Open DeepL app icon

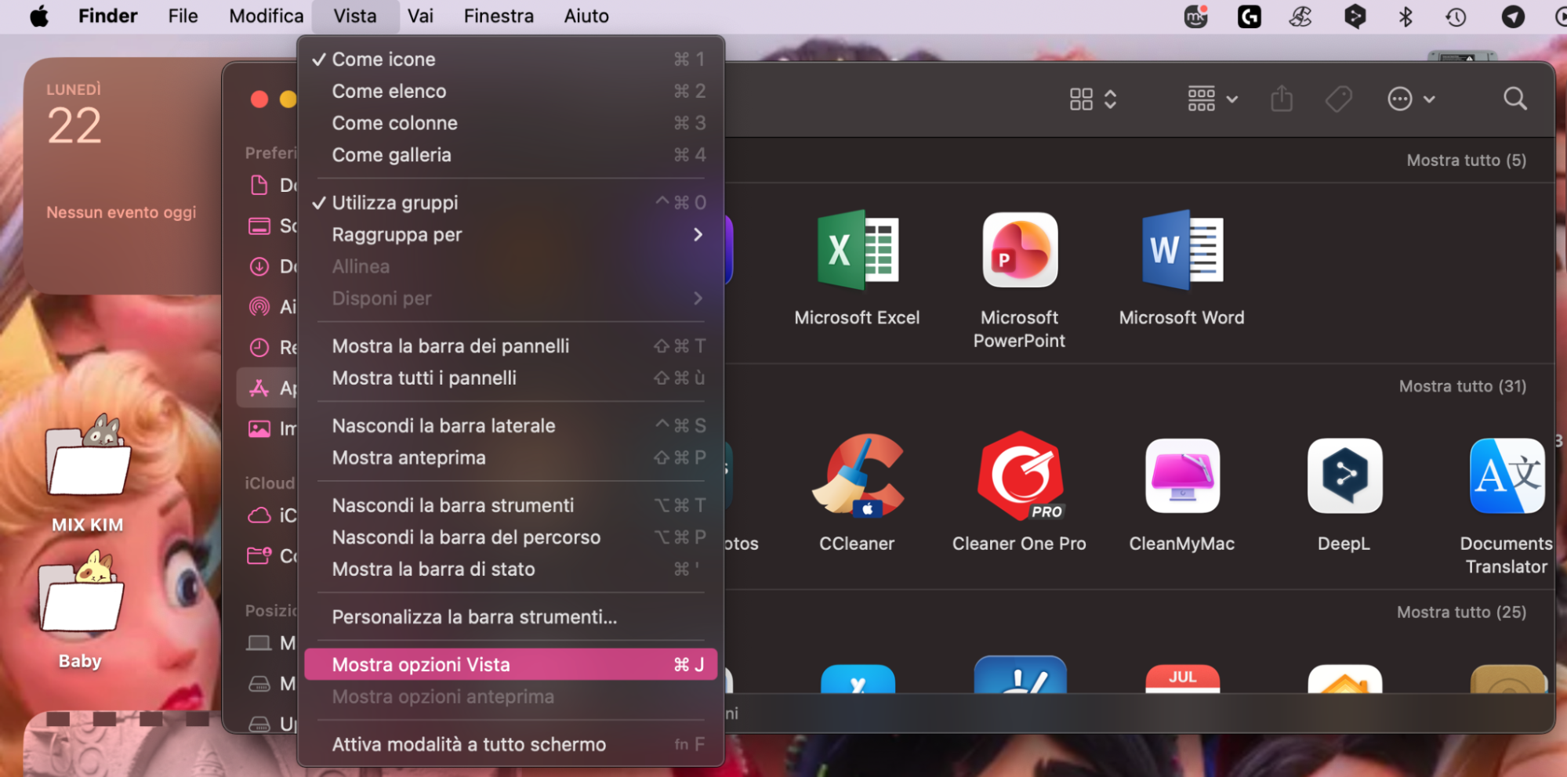pyautogui.click(x=1344, y=476)
